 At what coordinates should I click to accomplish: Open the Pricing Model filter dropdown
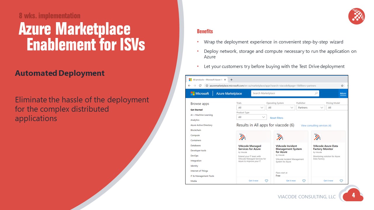[x=337, y=108]
